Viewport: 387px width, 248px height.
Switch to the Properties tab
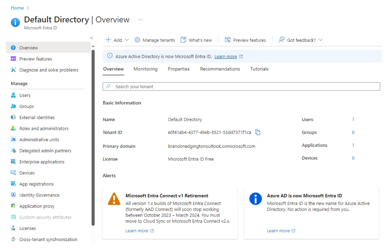pos(179,69)
